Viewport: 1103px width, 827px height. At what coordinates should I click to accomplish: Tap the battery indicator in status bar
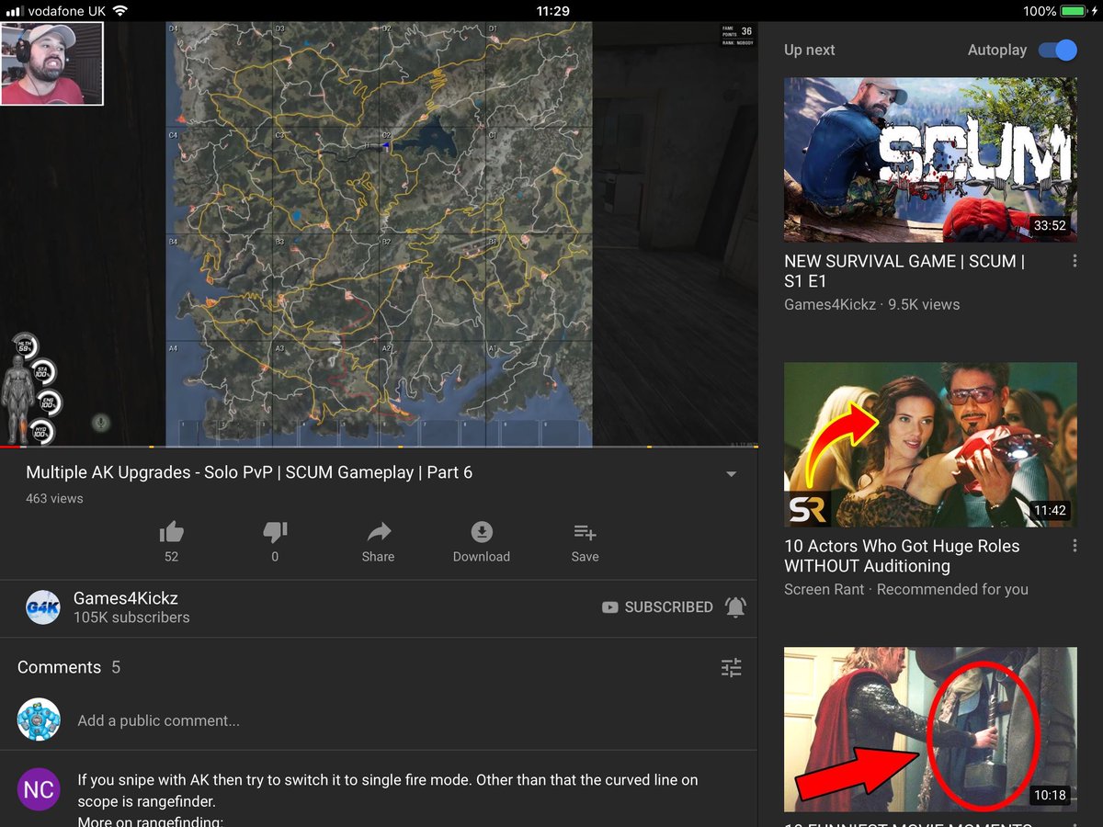(x=1073, y=11)
